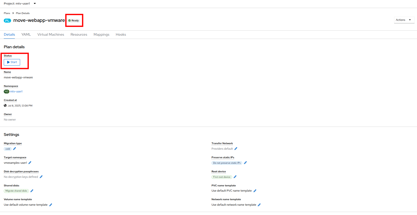Edit Target namespace with pencil icon
The height and width of the screenshot is (215, 417).
(x=30, y=163)
